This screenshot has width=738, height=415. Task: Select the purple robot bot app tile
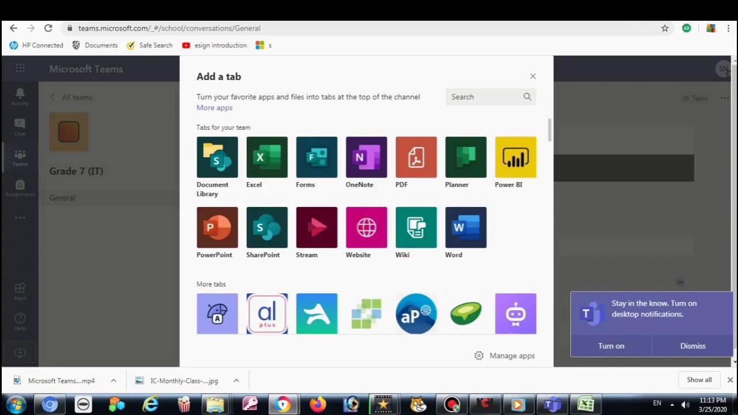tap(515, 314)
